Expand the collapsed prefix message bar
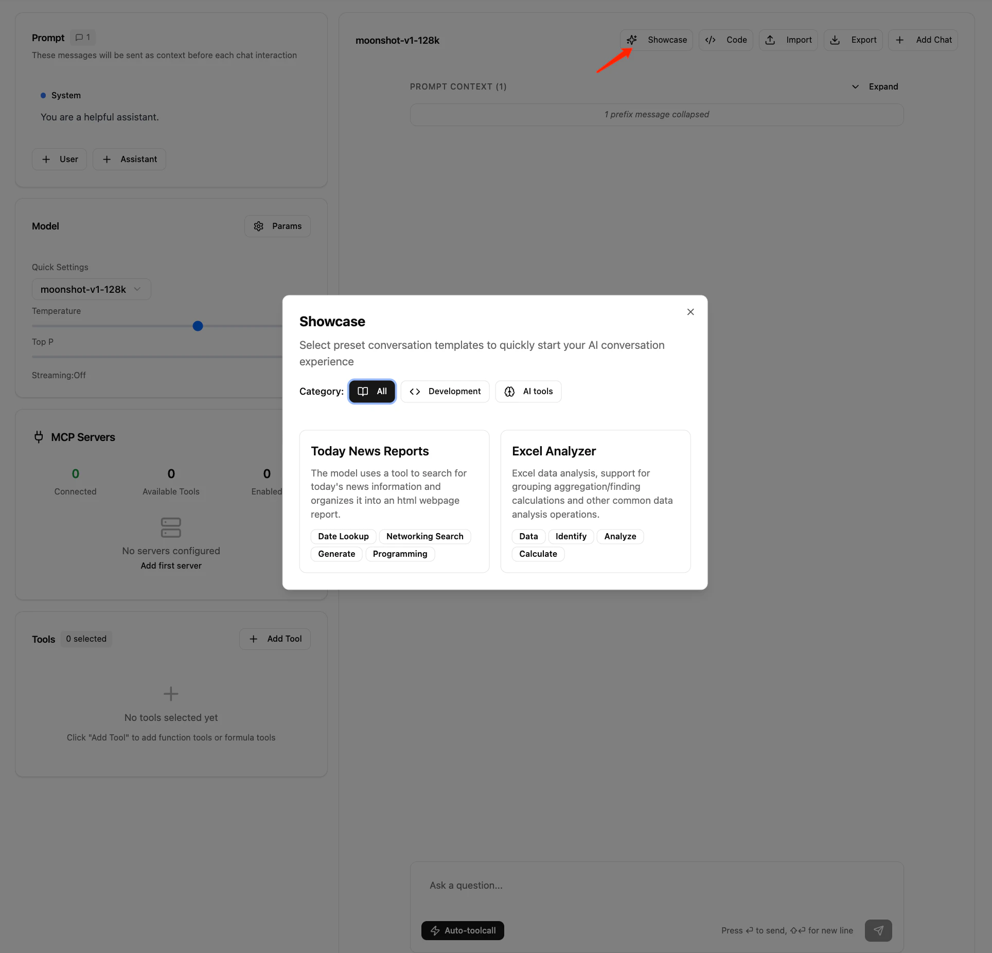The height and width of the screenshot is (953, 992). tap(657, 114)
